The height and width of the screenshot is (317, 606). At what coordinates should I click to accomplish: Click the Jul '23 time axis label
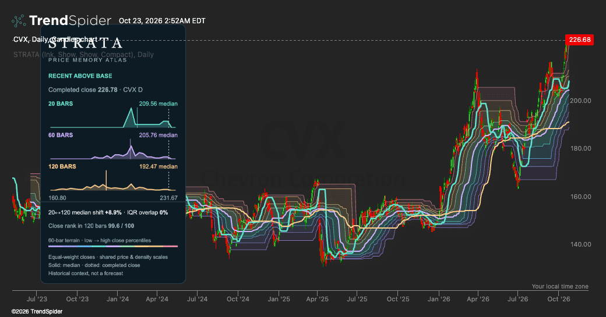(x=37, y=299)
